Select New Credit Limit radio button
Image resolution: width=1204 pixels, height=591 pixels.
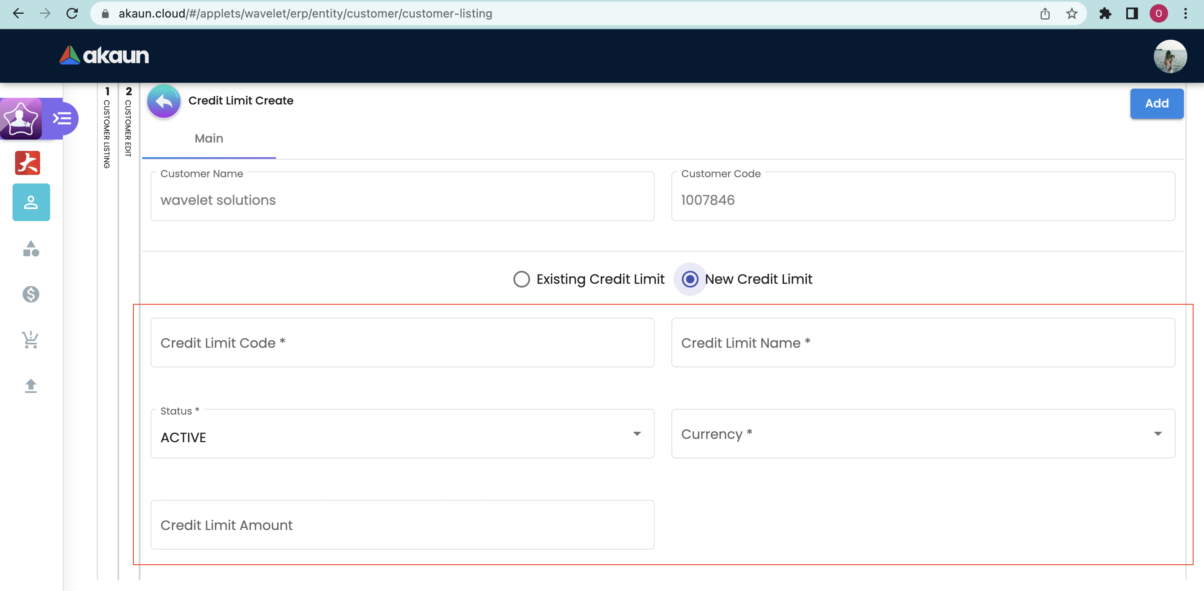pos(690,279)
